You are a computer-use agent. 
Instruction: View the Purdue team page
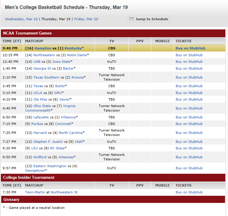(37, 124)
